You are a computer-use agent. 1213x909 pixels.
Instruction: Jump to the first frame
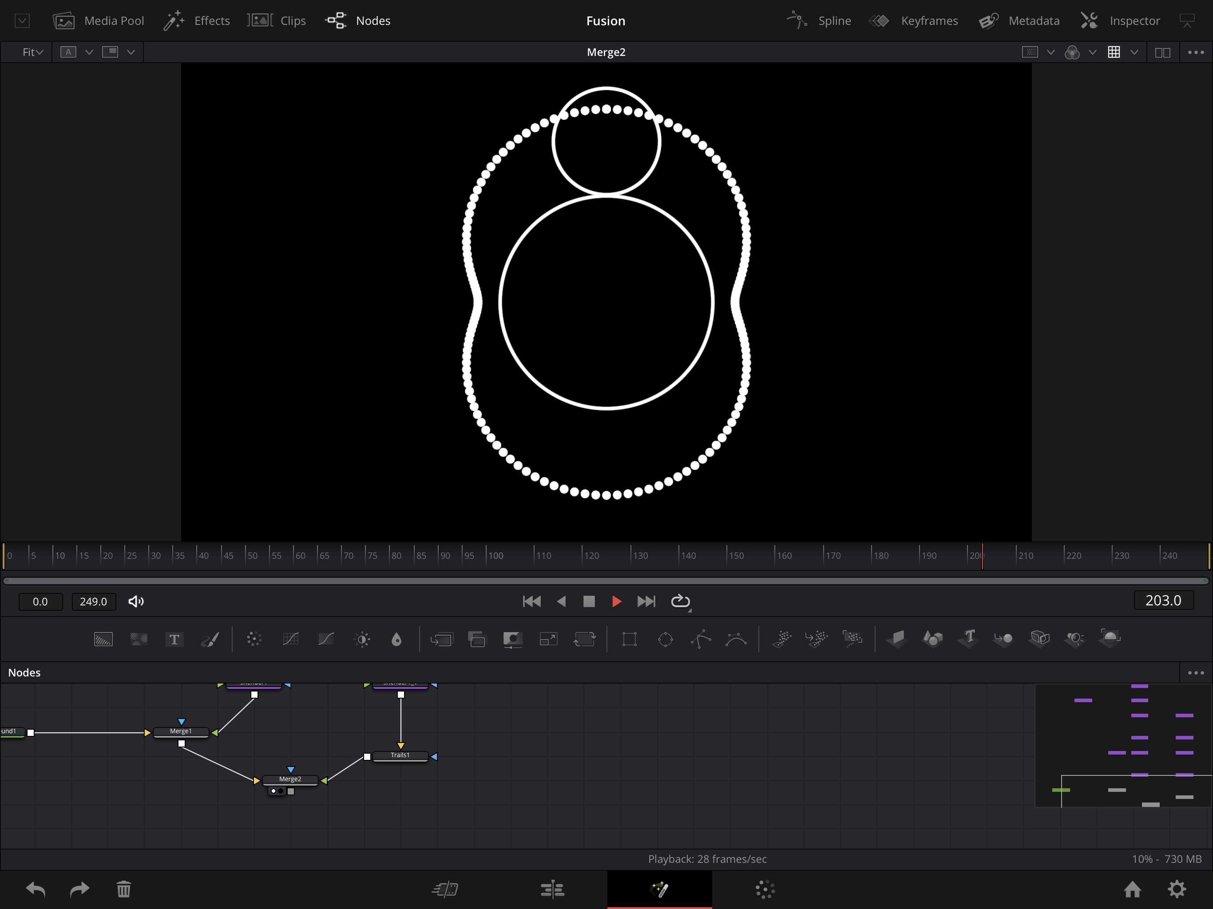point(531,601)
